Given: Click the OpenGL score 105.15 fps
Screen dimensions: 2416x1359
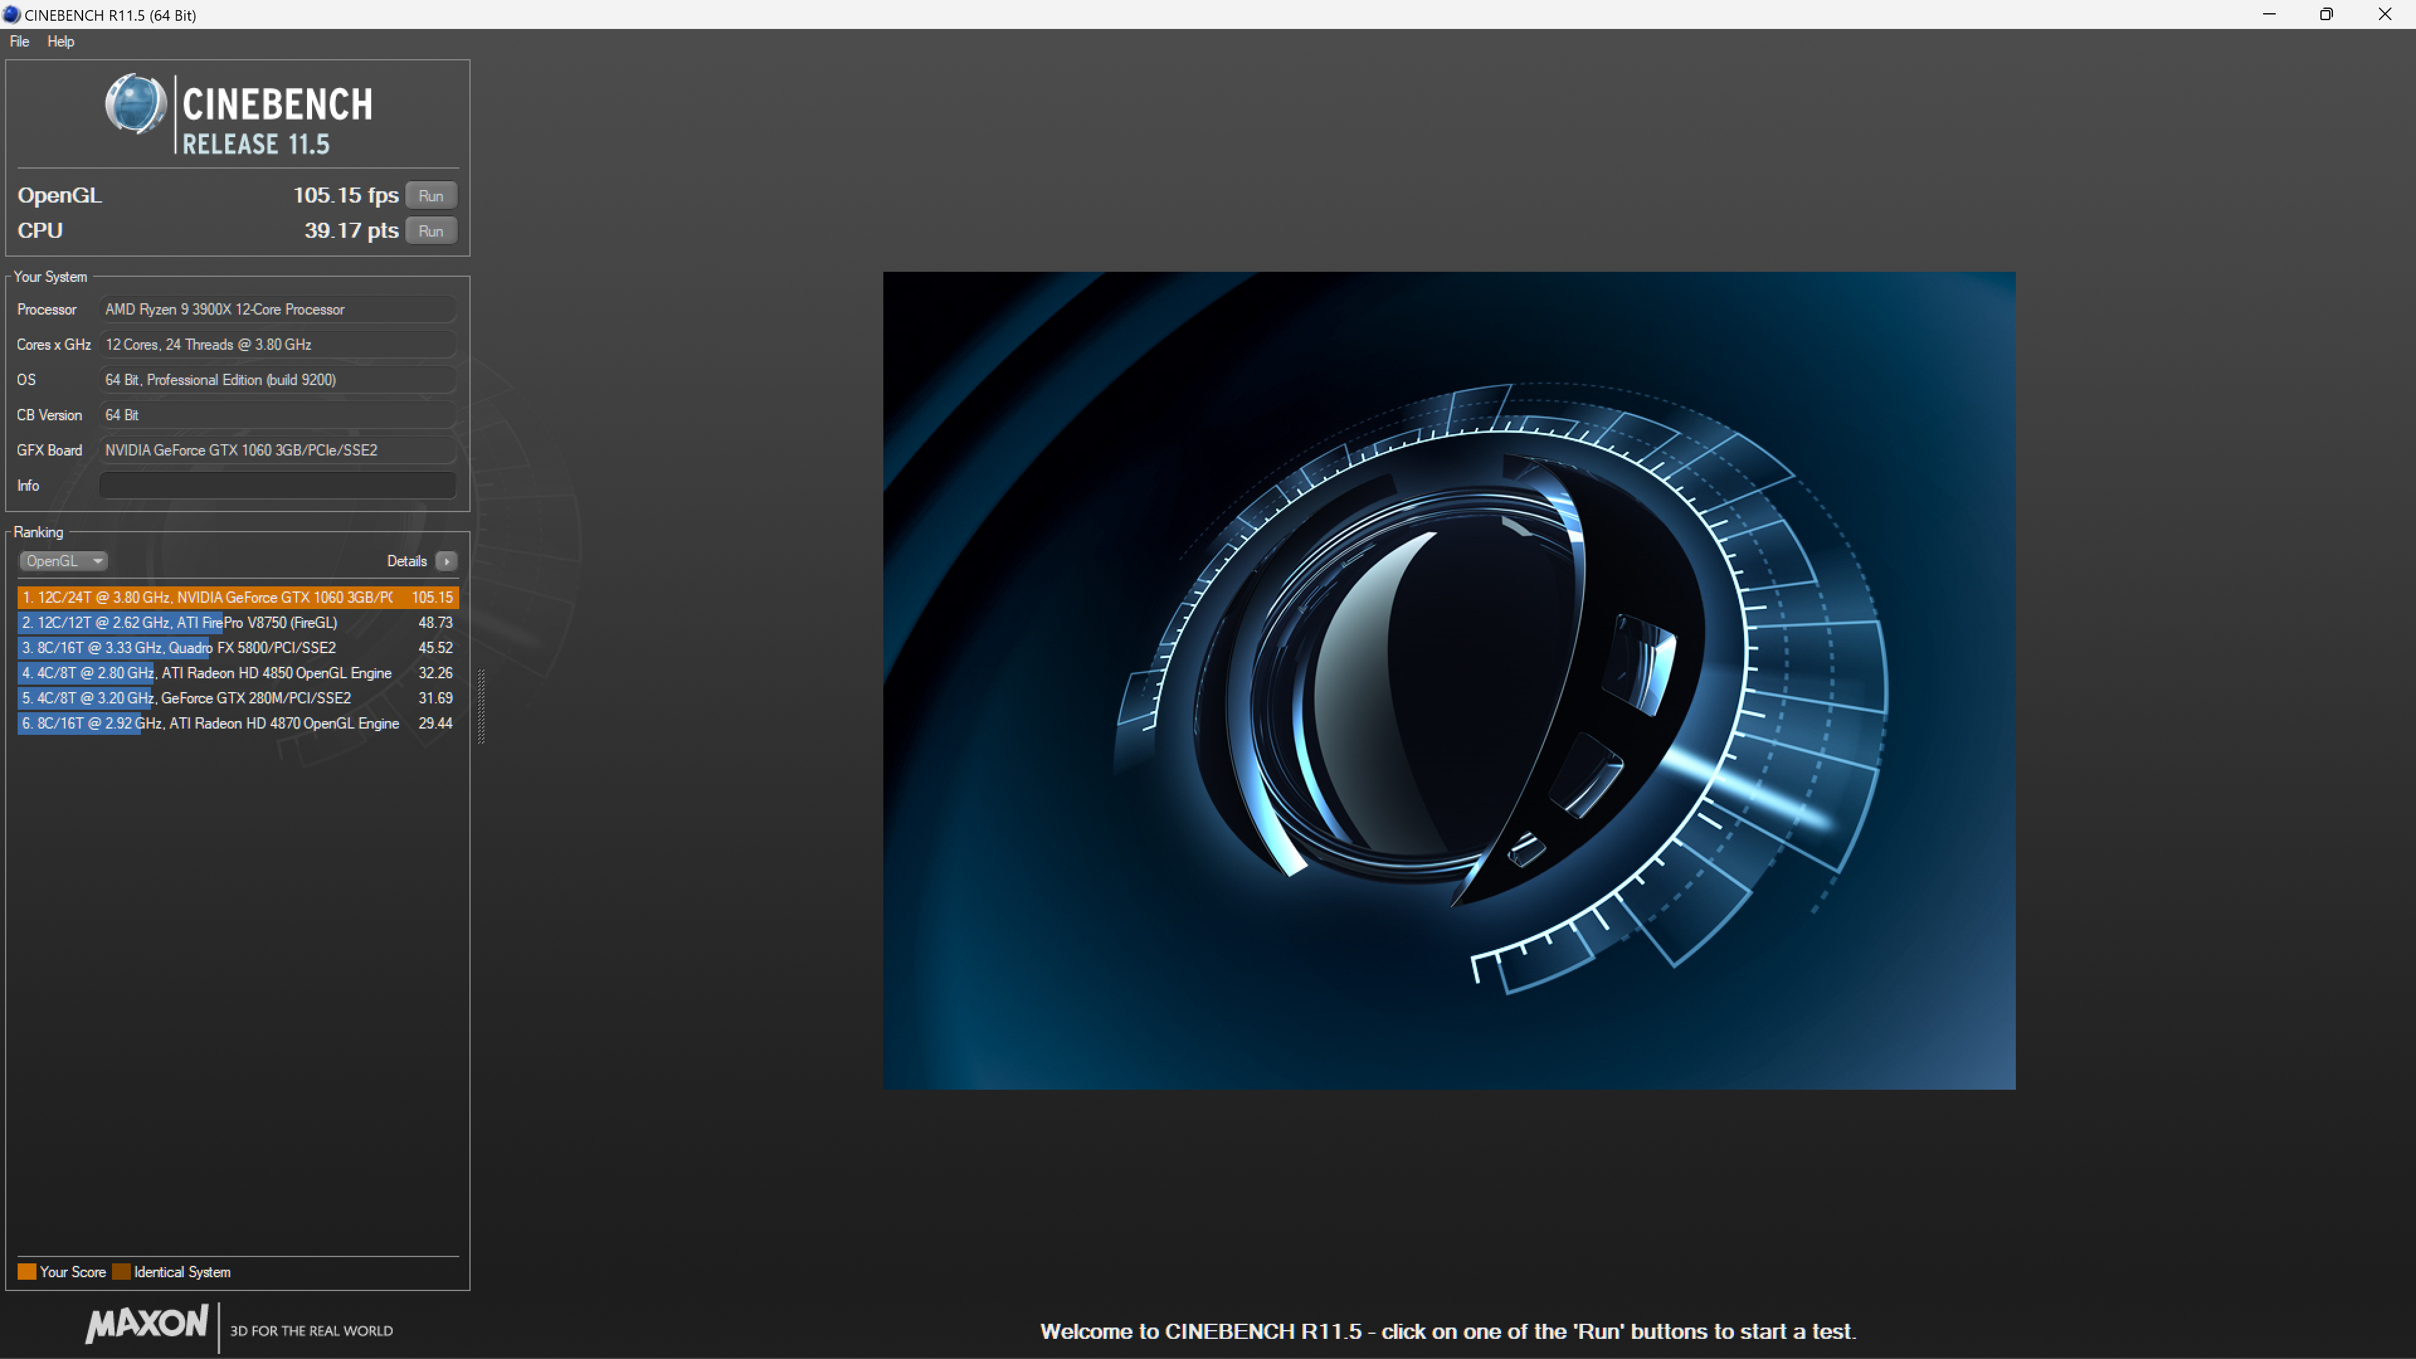Looking at the screenshot, I should [346, 195].
